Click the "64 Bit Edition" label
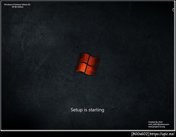The image size is (176, 137). 18,7
